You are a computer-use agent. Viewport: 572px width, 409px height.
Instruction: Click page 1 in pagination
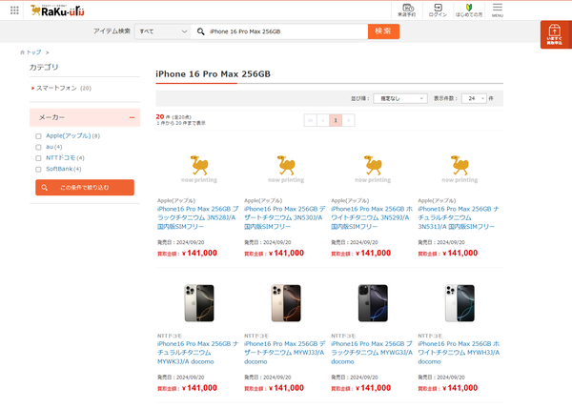(x=336, y=120)
